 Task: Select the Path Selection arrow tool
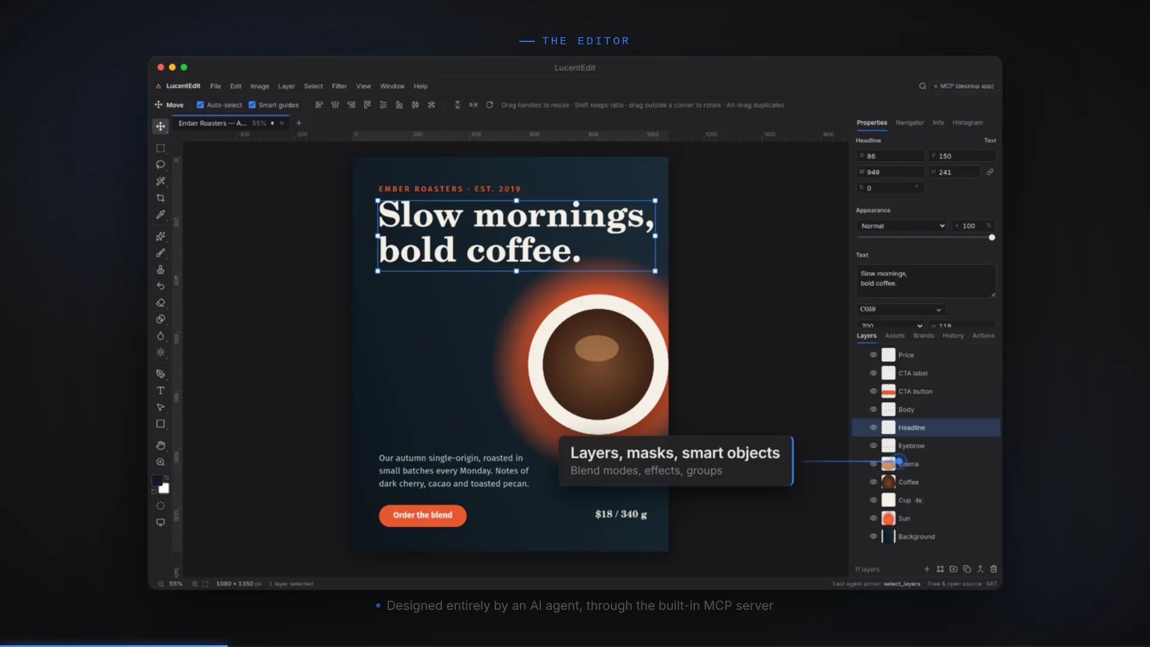[x=161, y=407]
